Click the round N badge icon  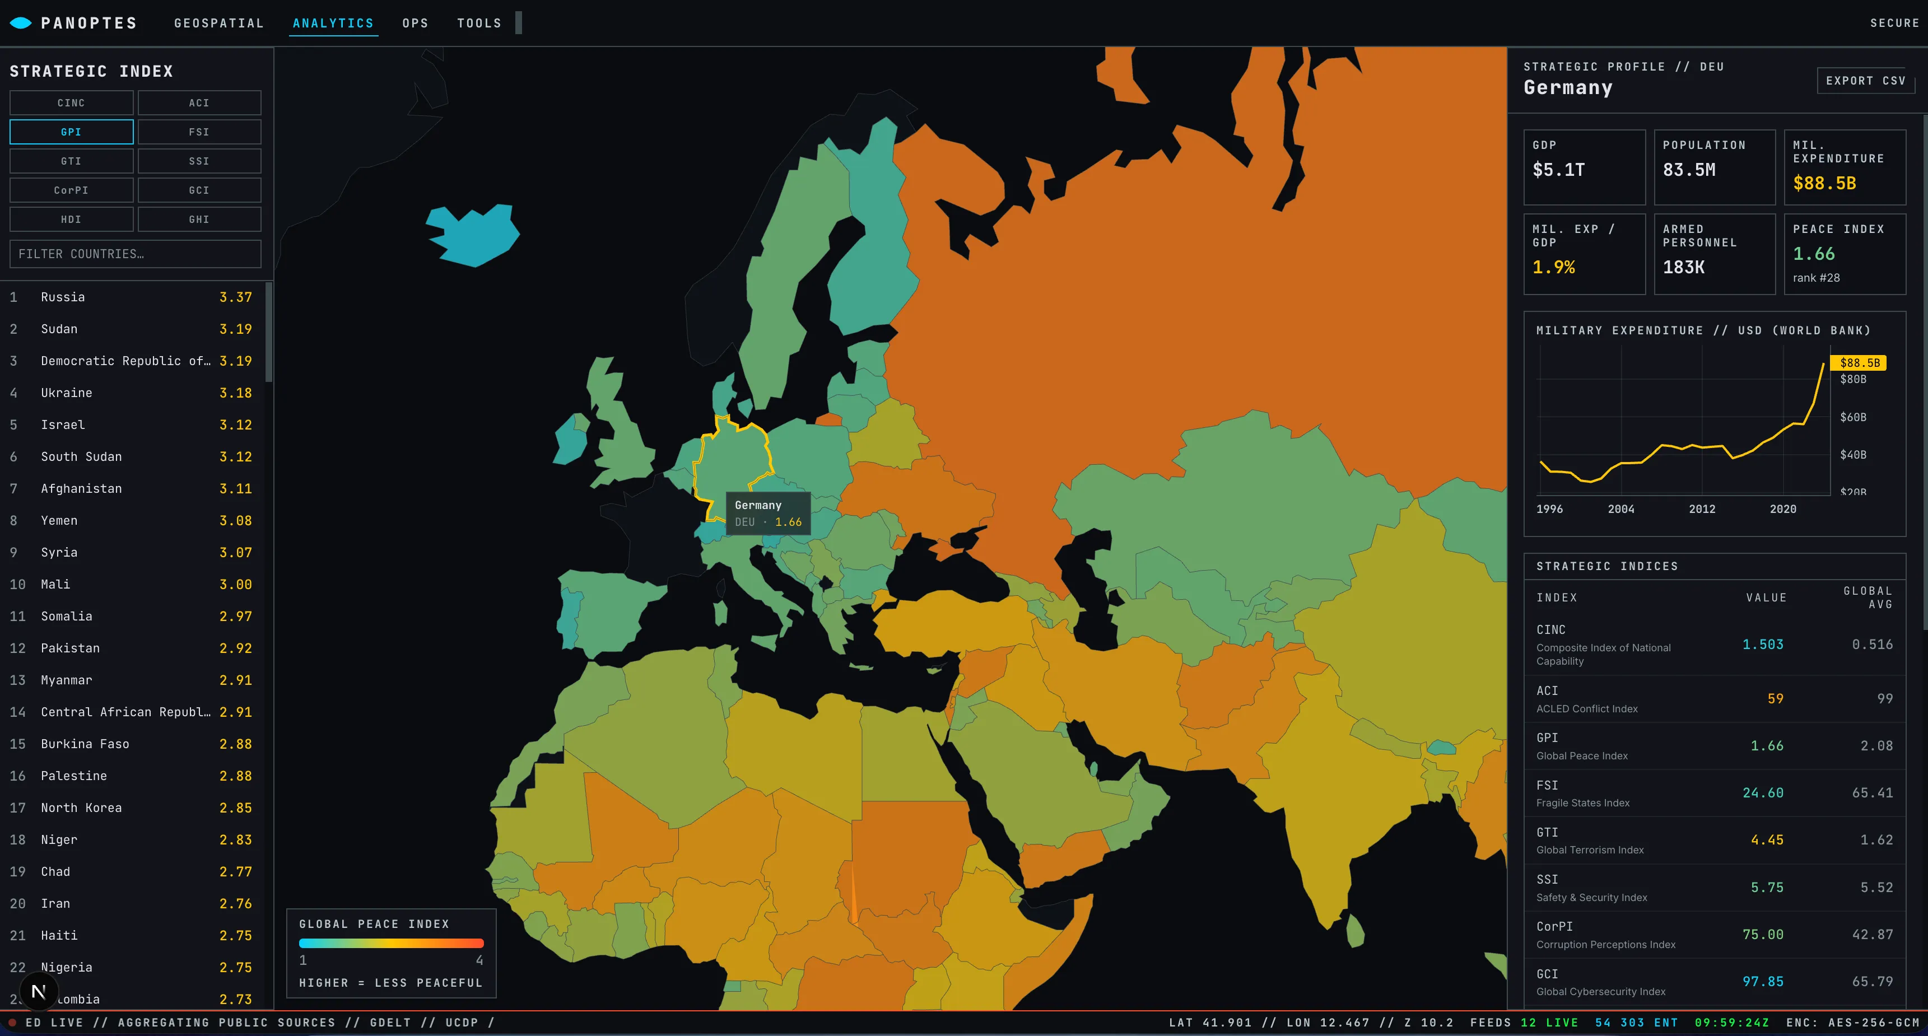click(x=38, y=991)
